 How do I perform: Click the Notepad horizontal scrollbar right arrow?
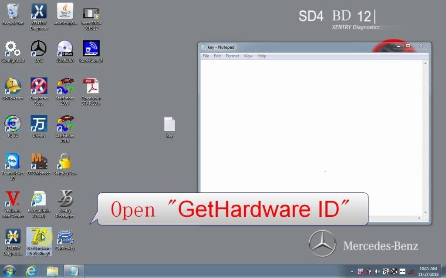pyautogui.click(x=419, y=218)
